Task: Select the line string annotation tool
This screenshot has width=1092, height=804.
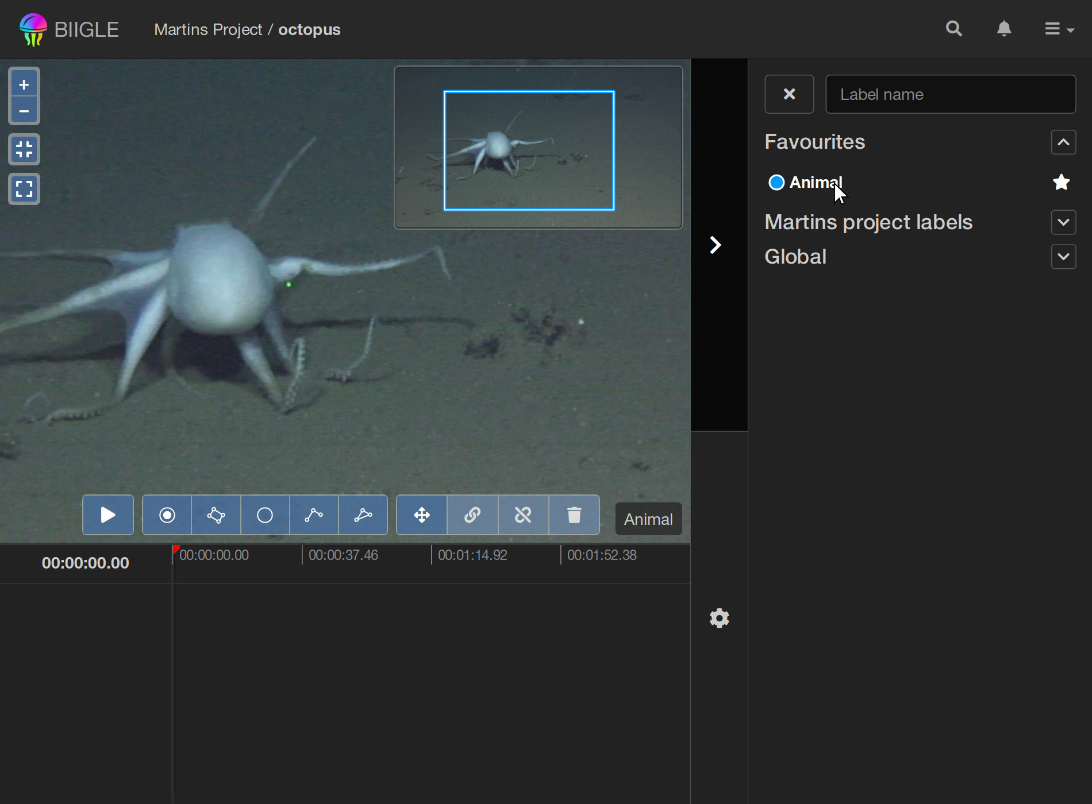Action: (x=314, y=515)
